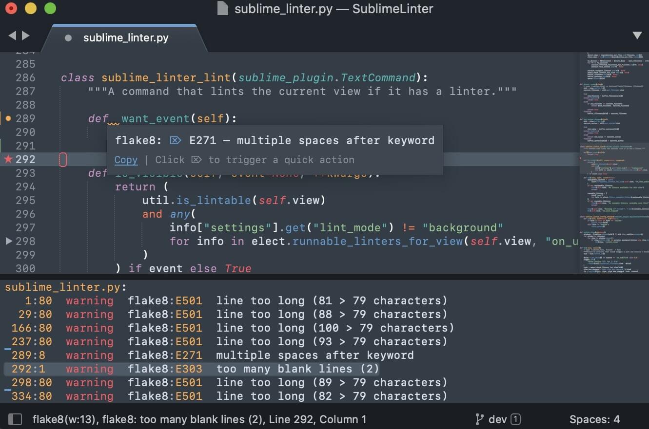Click the squiggly underline after def on line 289
This screenshot has height=429, width=649.
click(113, 124)
